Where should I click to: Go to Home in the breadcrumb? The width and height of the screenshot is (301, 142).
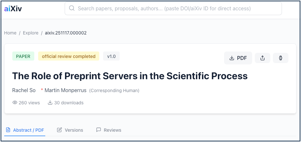(x=10, y=33)
